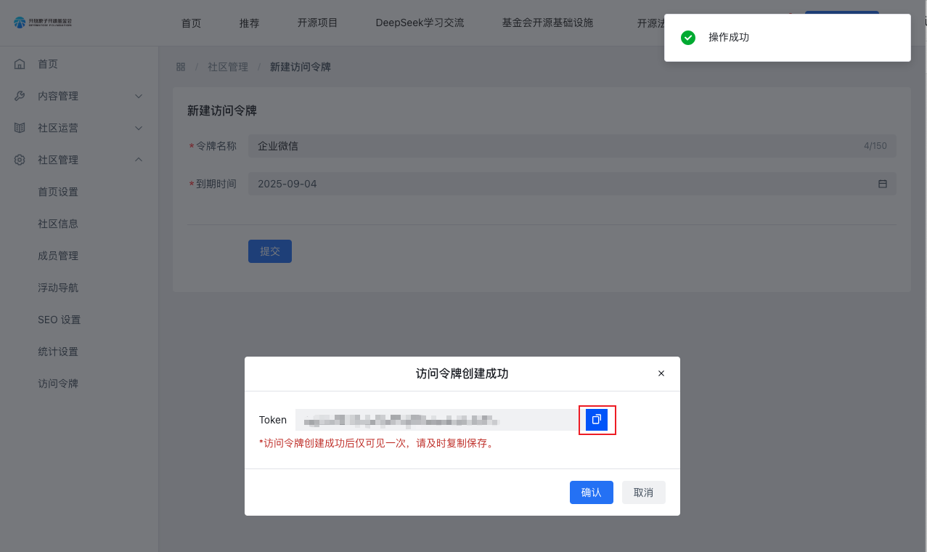Open DeepSeek学习交流 in top navigation
Image resolution: width=927 pixels, height=552 pixels.
[420, 23]
